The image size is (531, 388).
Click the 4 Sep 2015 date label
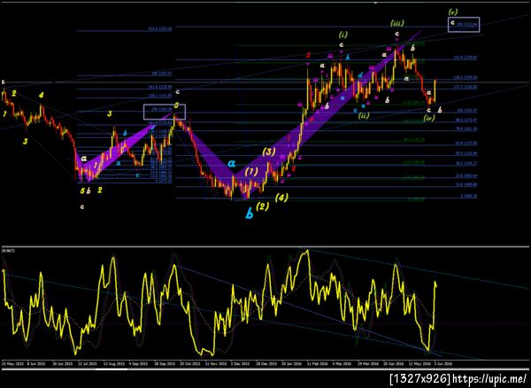(137, 363)
